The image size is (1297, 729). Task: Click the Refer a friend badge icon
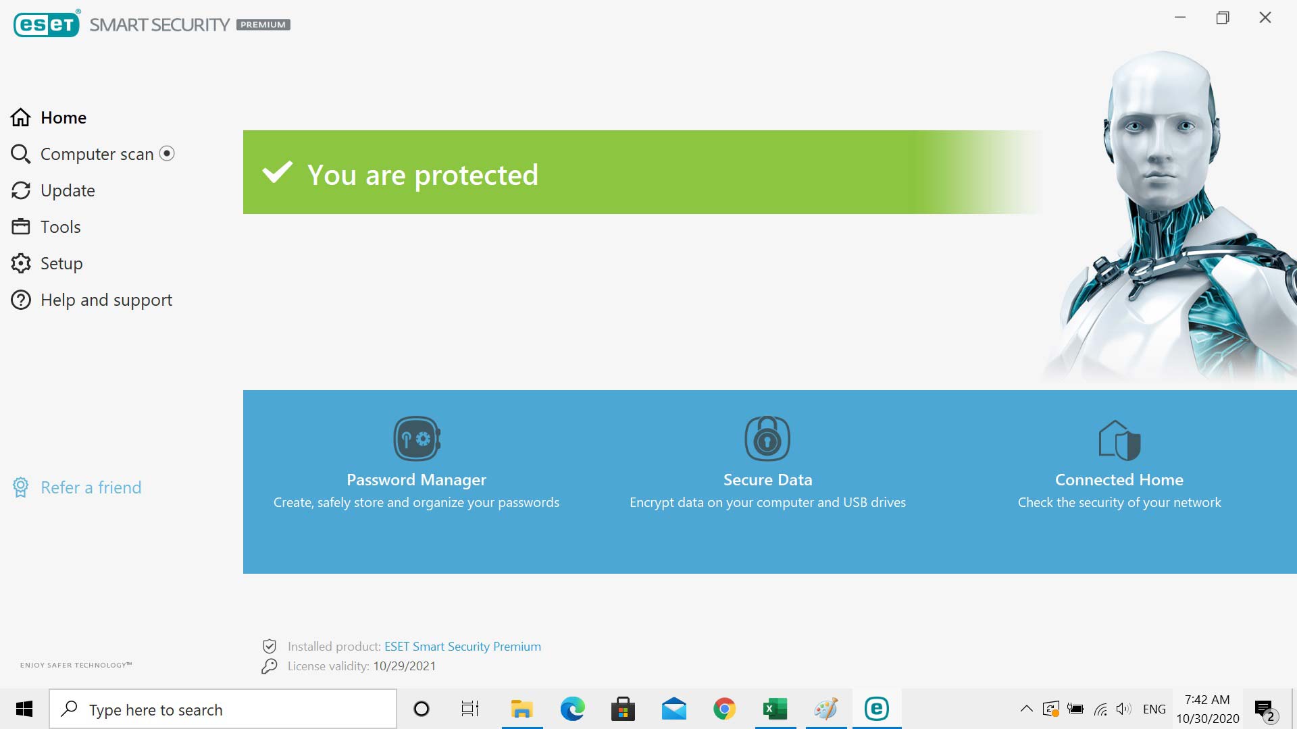click(20, 487)
